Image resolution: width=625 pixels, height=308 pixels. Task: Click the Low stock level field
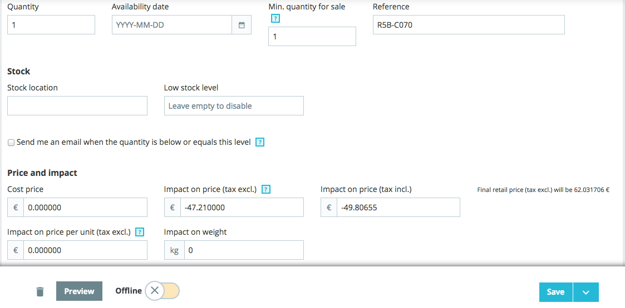click(x=234, y=106)
